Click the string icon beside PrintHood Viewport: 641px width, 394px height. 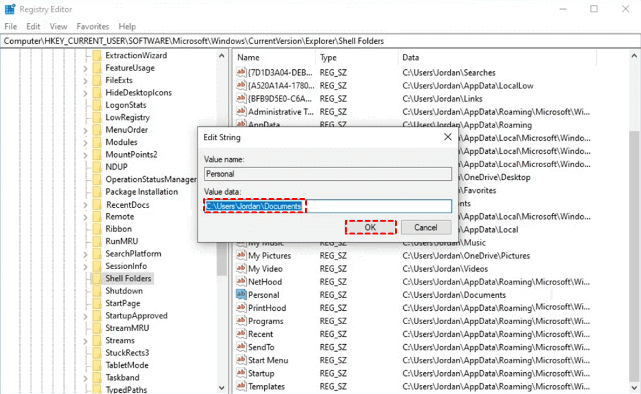pyautogui.click(x=241, y=308)
